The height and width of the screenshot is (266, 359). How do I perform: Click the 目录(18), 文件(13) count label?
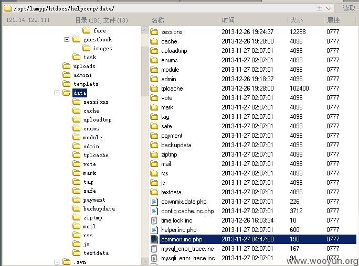[101, 20]
